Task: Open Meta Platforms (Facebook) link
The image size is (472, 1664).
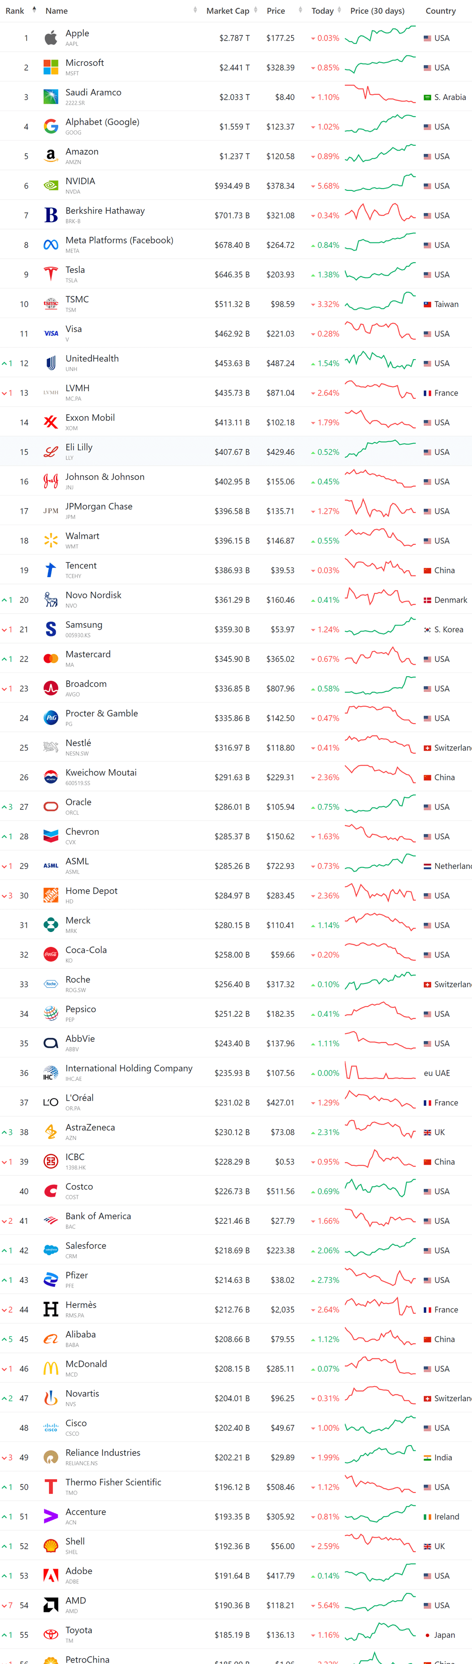Action: (x=119, y=240)
